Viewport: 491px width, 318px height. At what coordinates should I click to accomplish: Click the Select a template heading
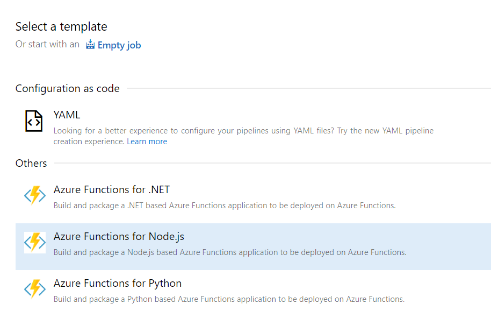pyautogui.click(x=61, y=26)
